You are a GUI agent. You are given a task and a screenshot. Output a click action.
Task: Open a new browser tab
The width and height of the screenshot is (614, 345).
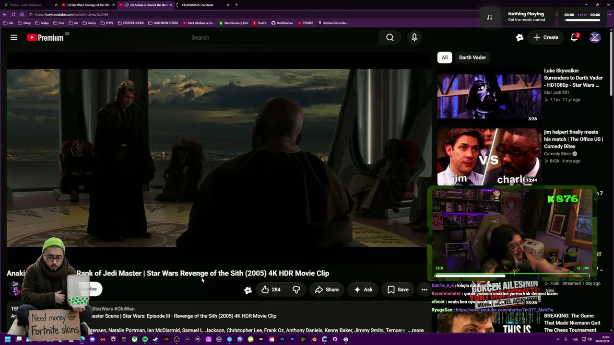coord(236,5)
